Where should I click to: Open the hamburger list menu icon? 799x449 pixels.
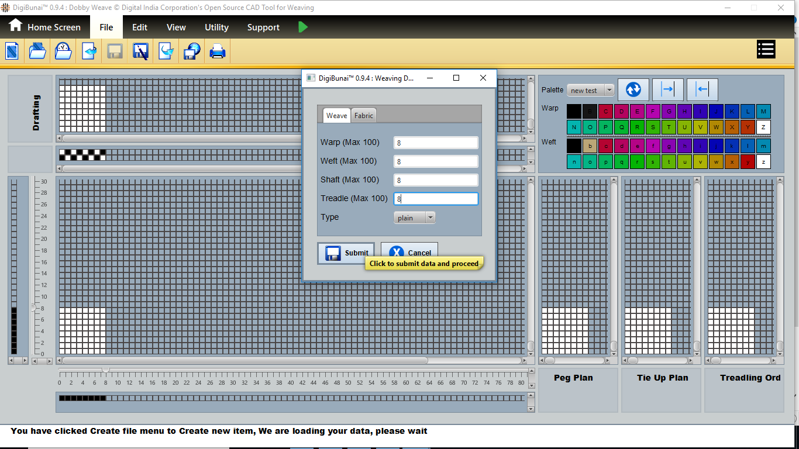click(x=766, y=50)
